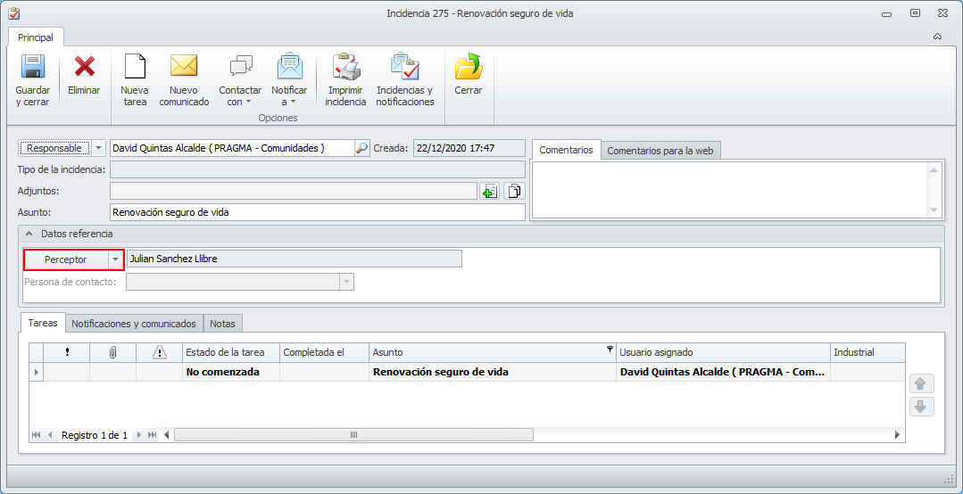Click the Cerrar folder icon

click(468, 70)
